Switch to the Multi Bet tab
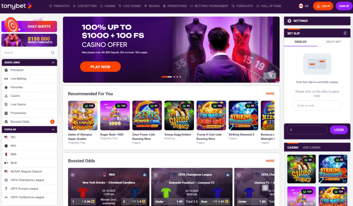The width and height of the screenshot is (353, 206). 334,42
